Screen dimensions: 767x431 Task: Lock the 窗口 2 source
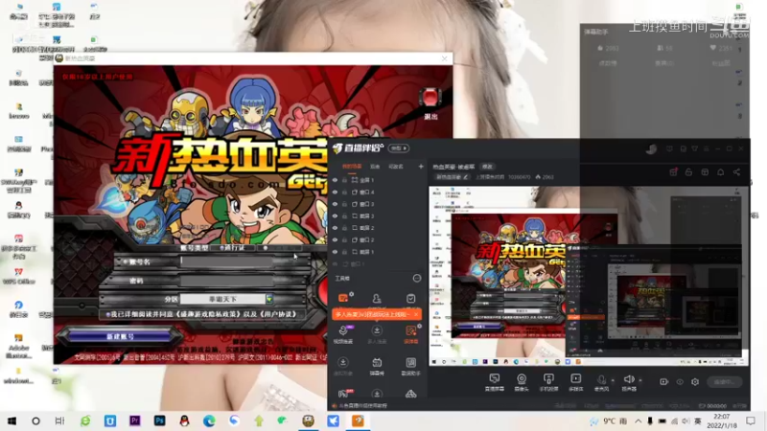point(344,240)
